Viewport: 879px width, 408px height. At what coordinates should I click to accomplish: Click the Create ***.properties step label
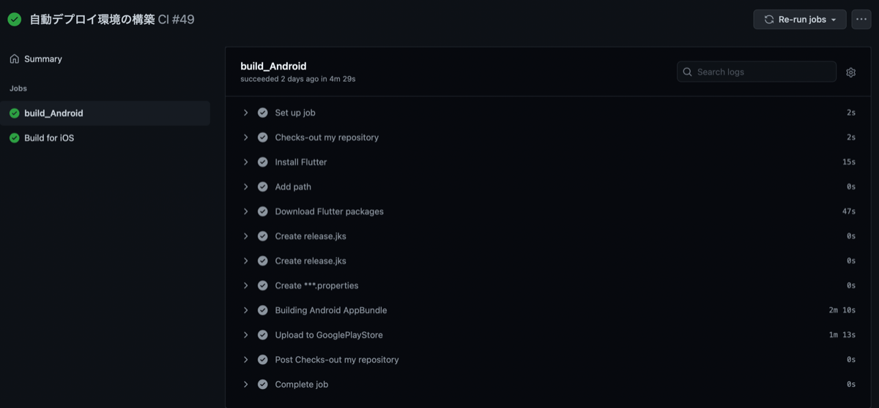click(x=316, y=286)
